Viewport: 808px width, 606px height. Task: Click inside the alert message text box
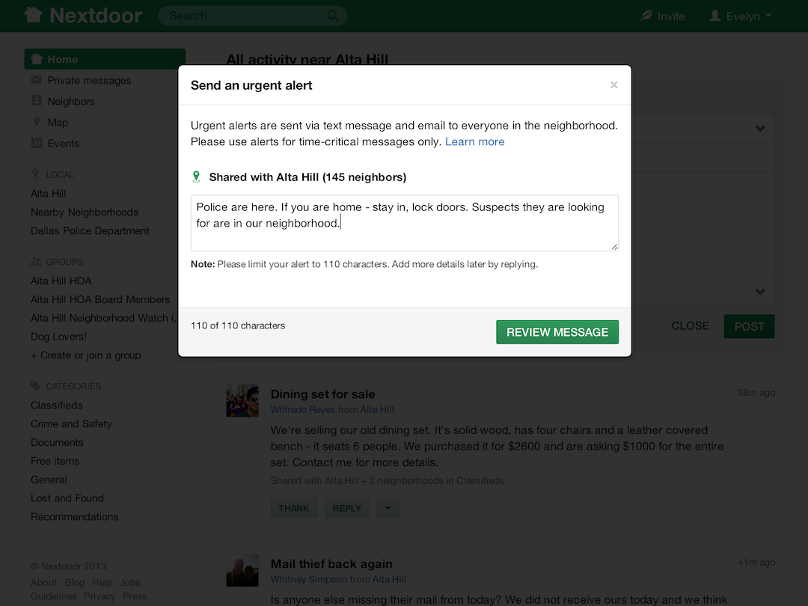tap(404, 223)
